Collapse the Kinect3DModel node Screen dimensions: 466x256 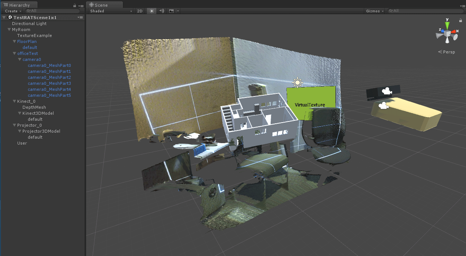click(x=20, y=113)
